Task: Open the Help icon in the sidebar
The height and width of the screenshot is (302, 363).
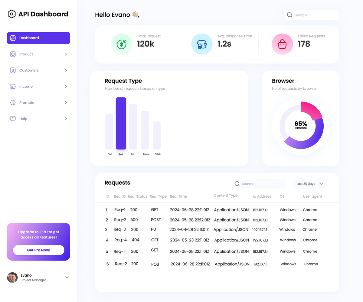Action: point(13,119)
